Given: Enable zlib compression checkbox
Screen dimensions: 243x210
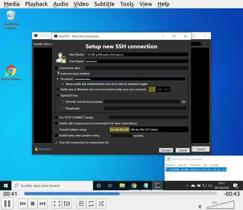Looking at the screenshot, I should 56,123.
